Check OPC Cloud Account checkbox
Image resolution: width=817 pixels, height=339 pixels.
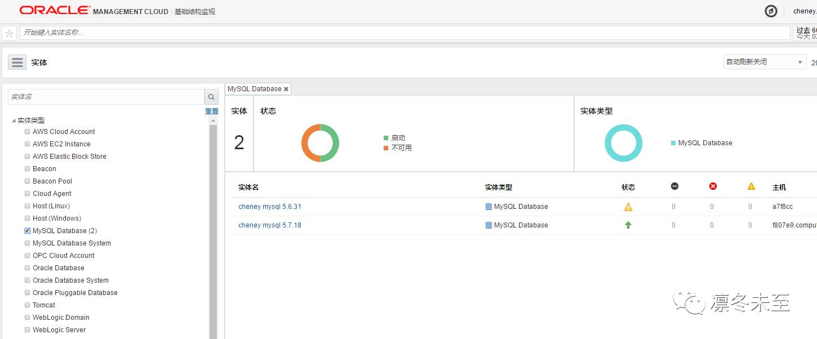27,256
